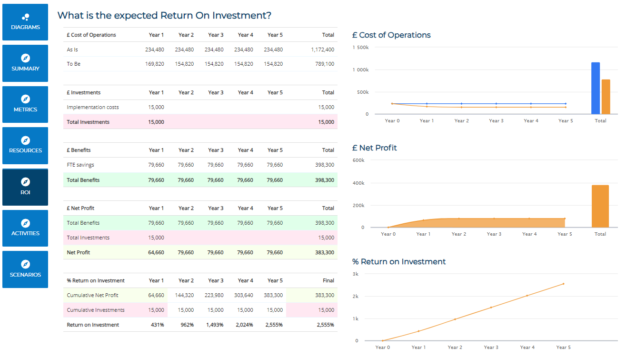
Task: Click the Scenarios compass icon
Action: (26, 264)
